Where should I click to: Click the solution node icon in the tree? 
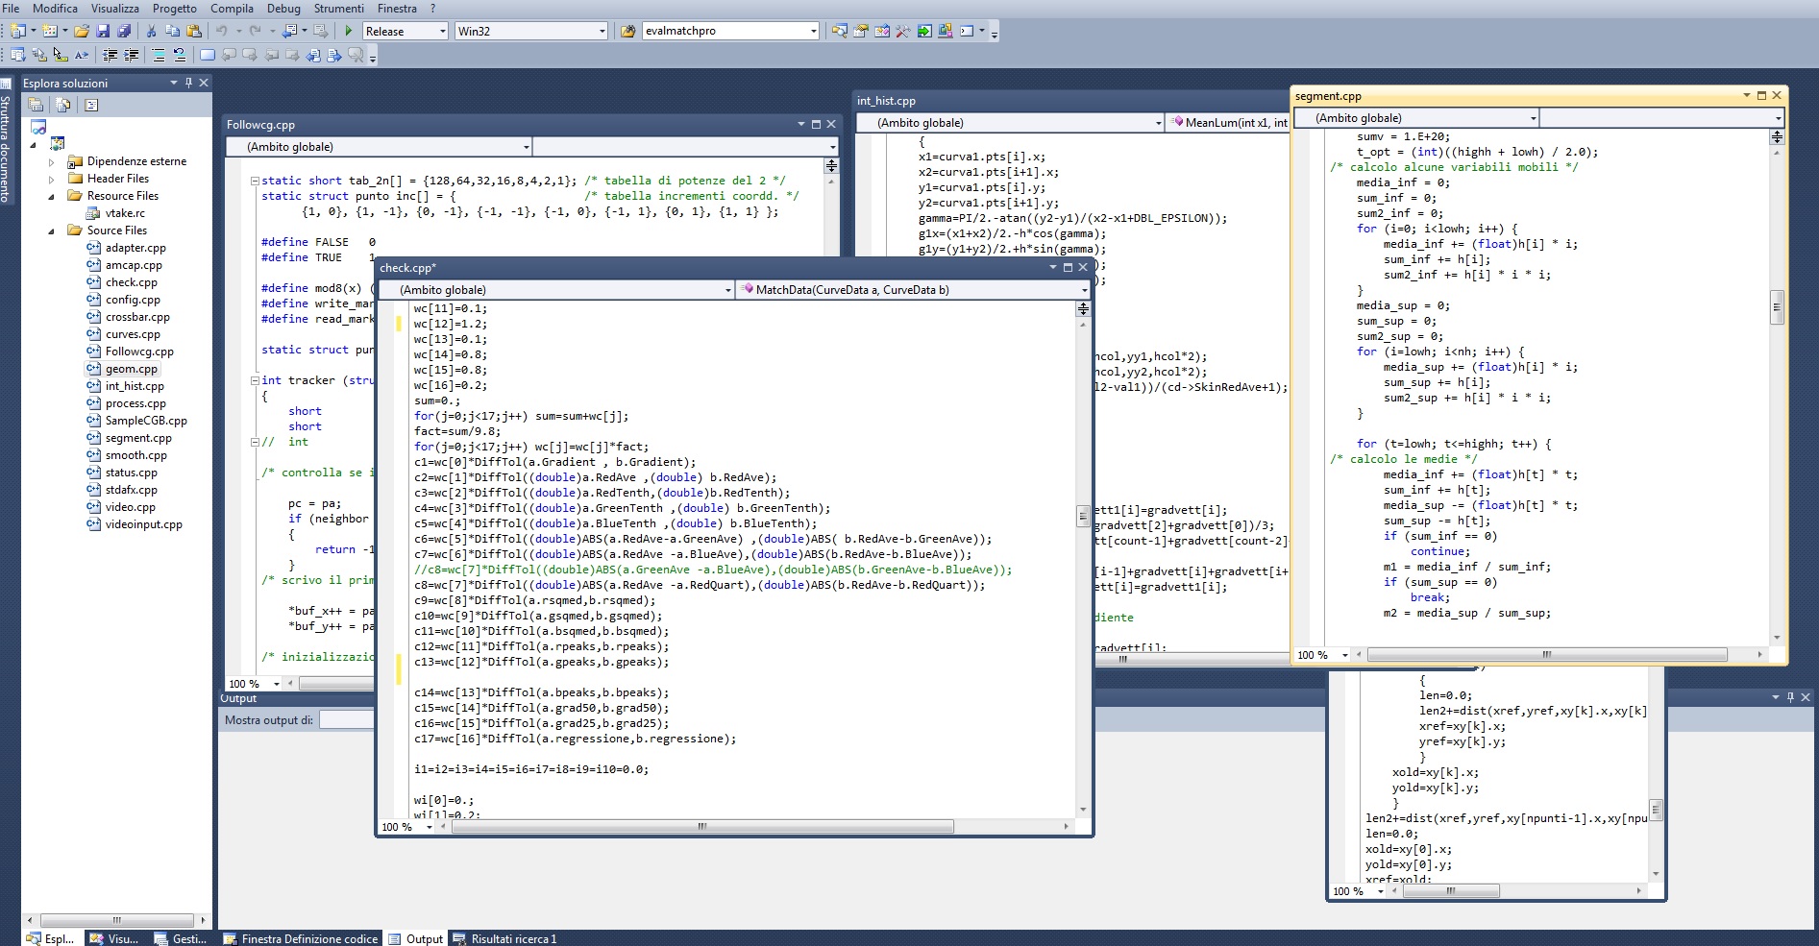(38, 127)
